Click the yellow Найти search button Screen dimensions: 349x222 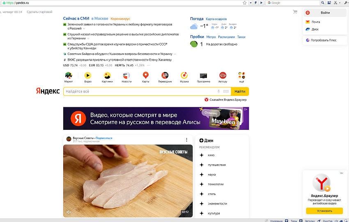point(240,91)
